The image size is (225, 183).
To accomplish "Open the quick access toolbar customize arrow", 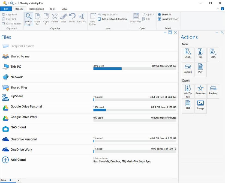I will (16, 3).
